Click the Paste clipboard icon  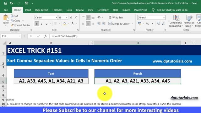(6, 18)
